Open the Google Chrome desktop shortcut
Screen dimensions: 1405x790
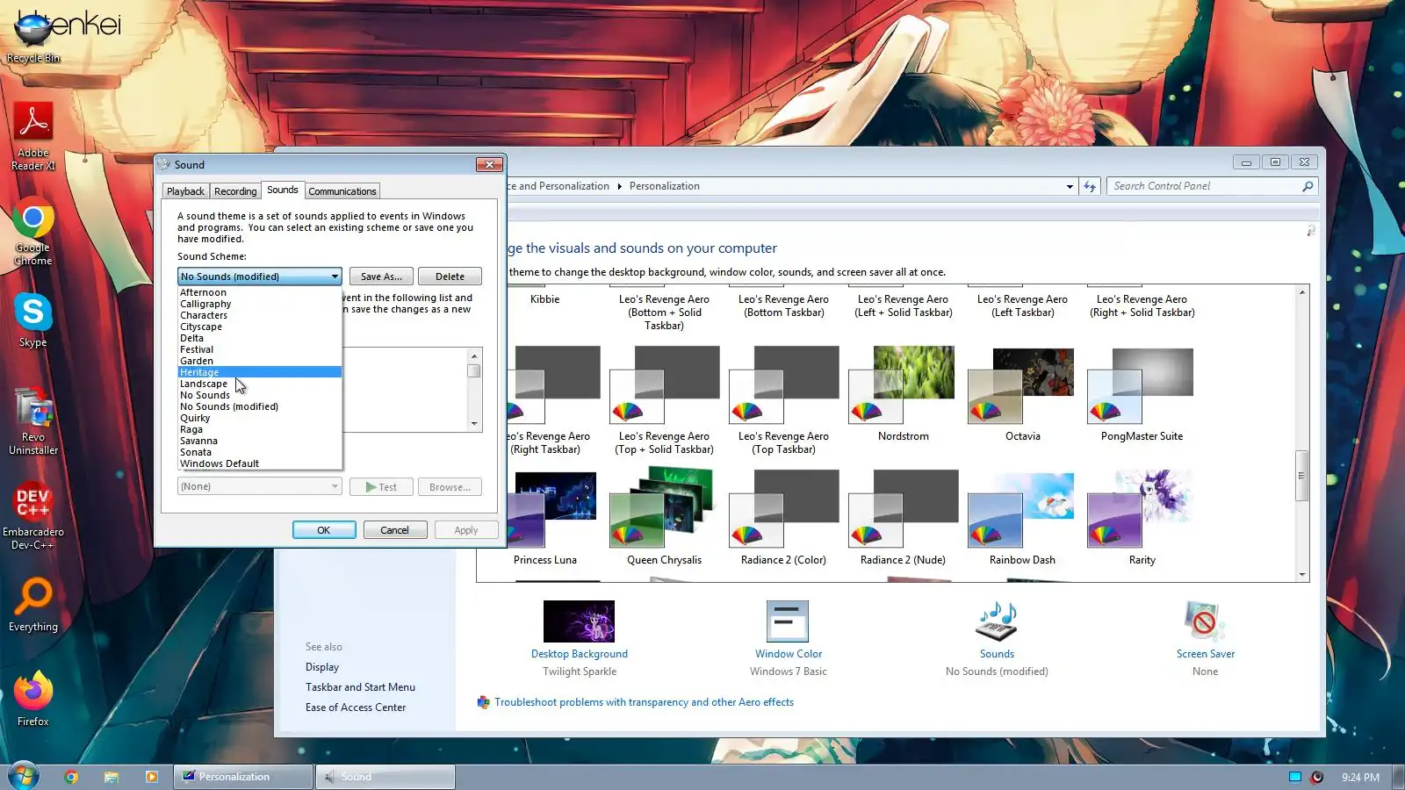point(33,233)
